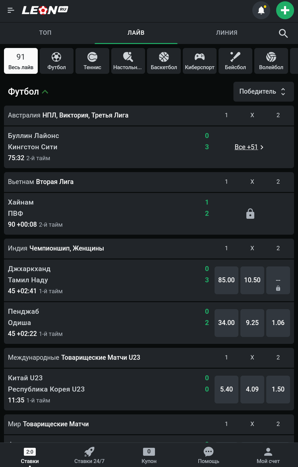Select the Теннис sport filter
Viewport: 298px width, 467px height.
(x=92, y=61)
